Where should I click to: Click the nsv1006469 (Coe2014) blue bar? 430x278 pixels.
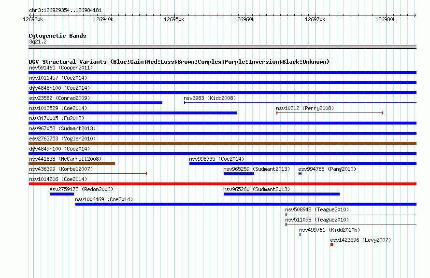pos(246,204)
